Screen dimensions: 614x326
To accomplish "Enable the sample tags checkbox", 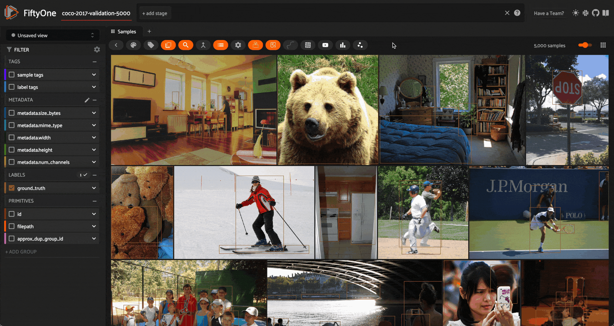I will (x=12, y=75).
